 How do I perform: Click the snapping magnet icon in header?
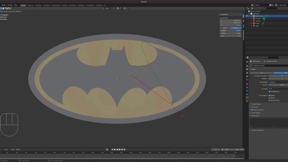click(x=118, y=8)
